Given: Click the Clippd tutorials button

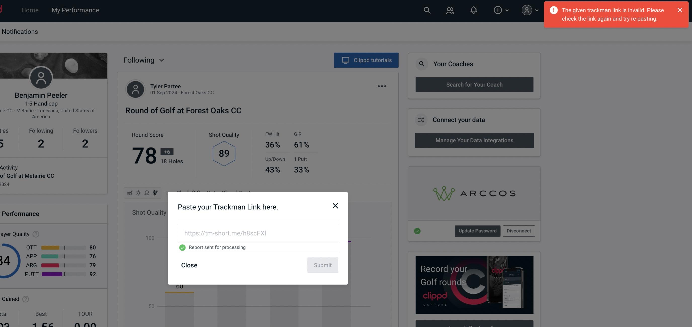Looking at the screenshot, I should point(366,60).
